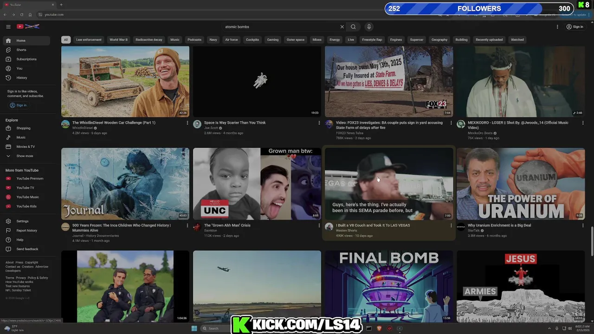Open Report history

point(26,231)
